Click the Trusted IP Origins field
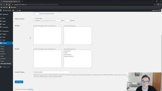This screenshot has width=162, height=91. [52, 72]
